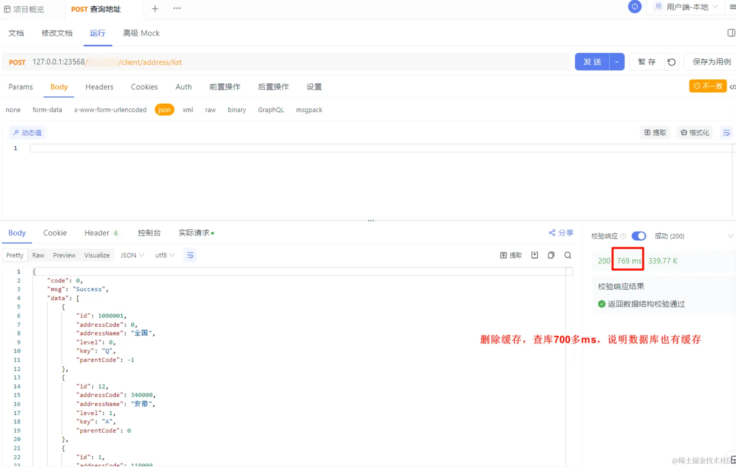Copy the response body icon

click(551, 255)
